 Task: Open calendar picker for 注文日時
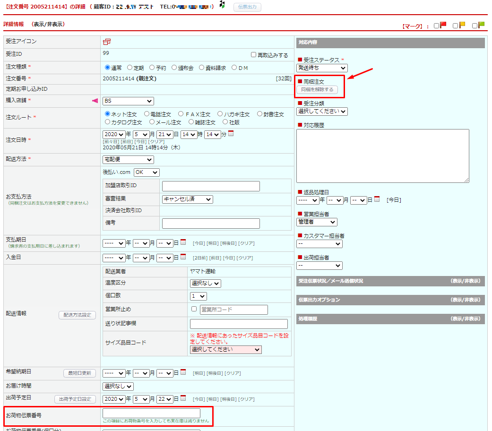(231, 134)
